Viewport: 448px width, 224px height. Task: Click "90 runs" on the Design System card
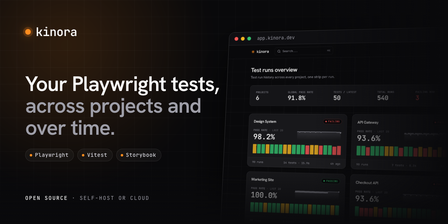pos(257,162)
